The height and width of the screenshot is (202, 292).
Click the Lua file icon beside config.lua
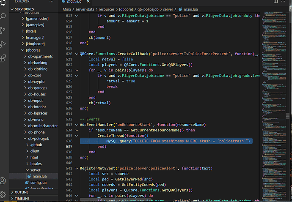(x=27, y=183)
